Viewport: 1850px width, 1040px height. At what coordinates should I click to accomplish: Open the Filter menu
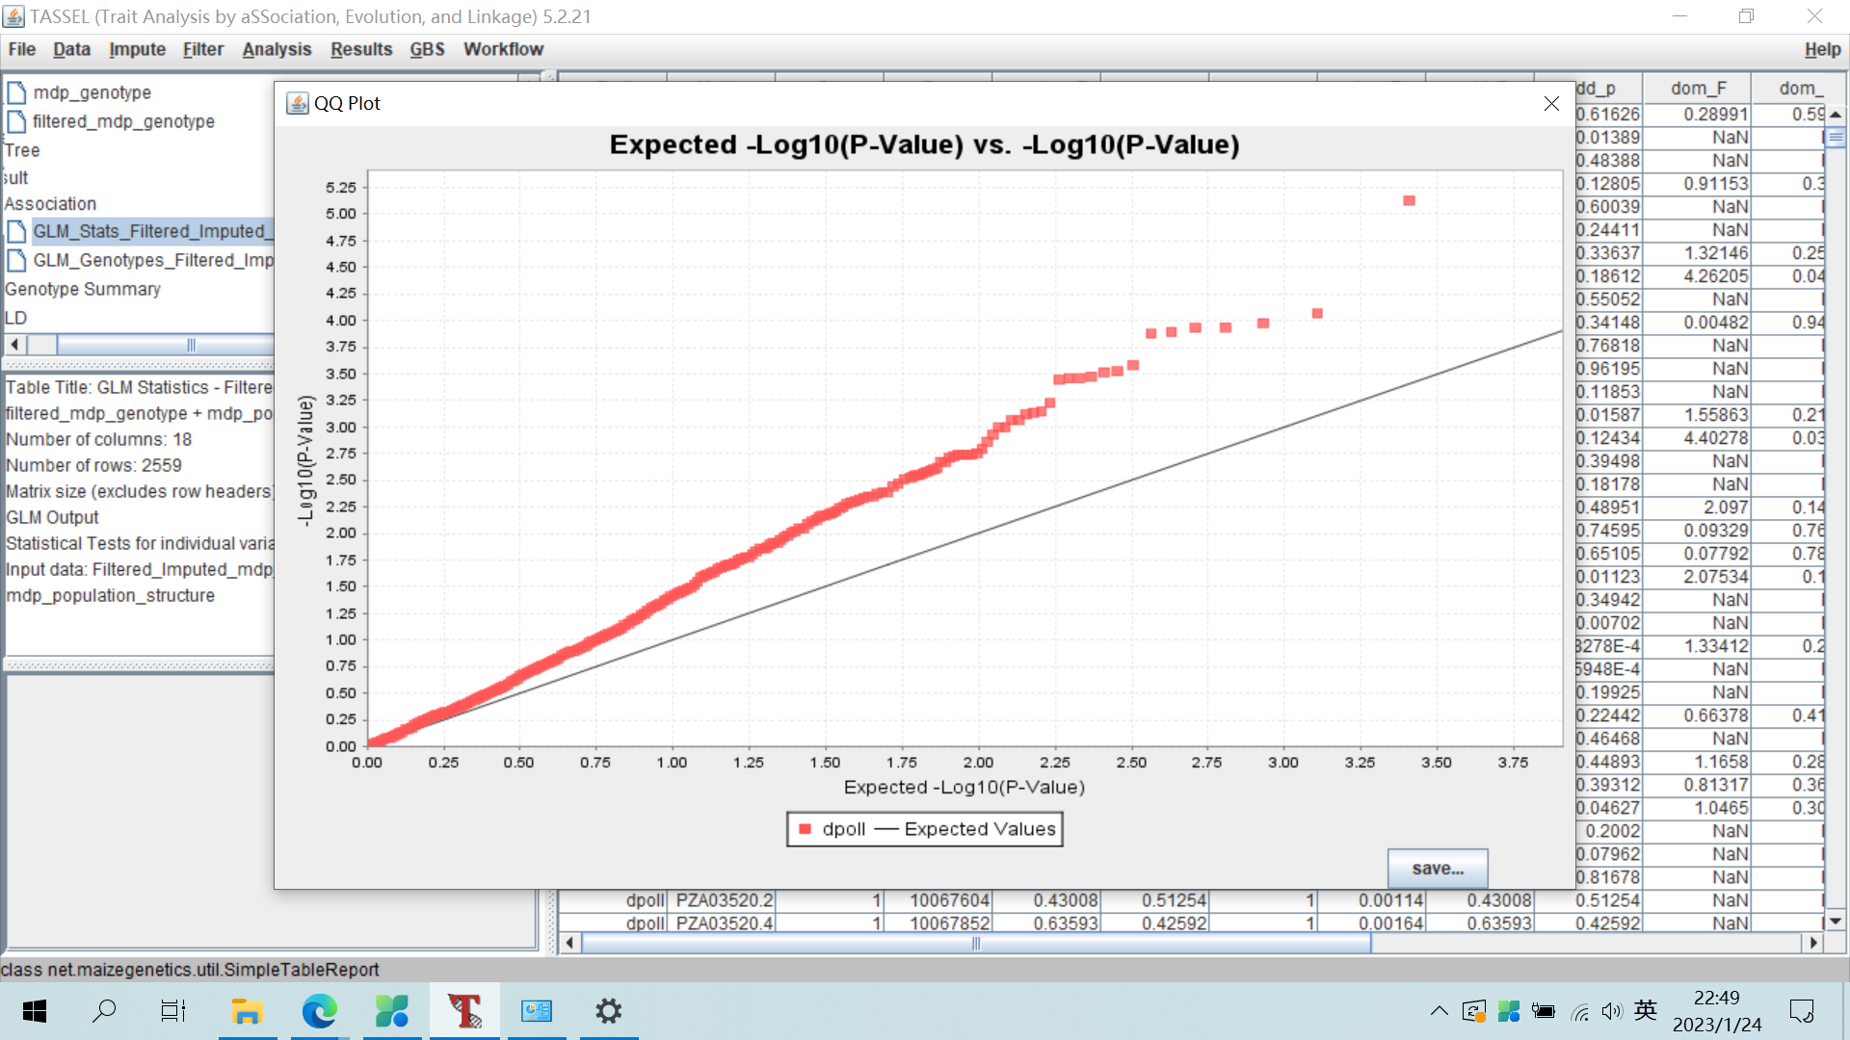(202, 49)
